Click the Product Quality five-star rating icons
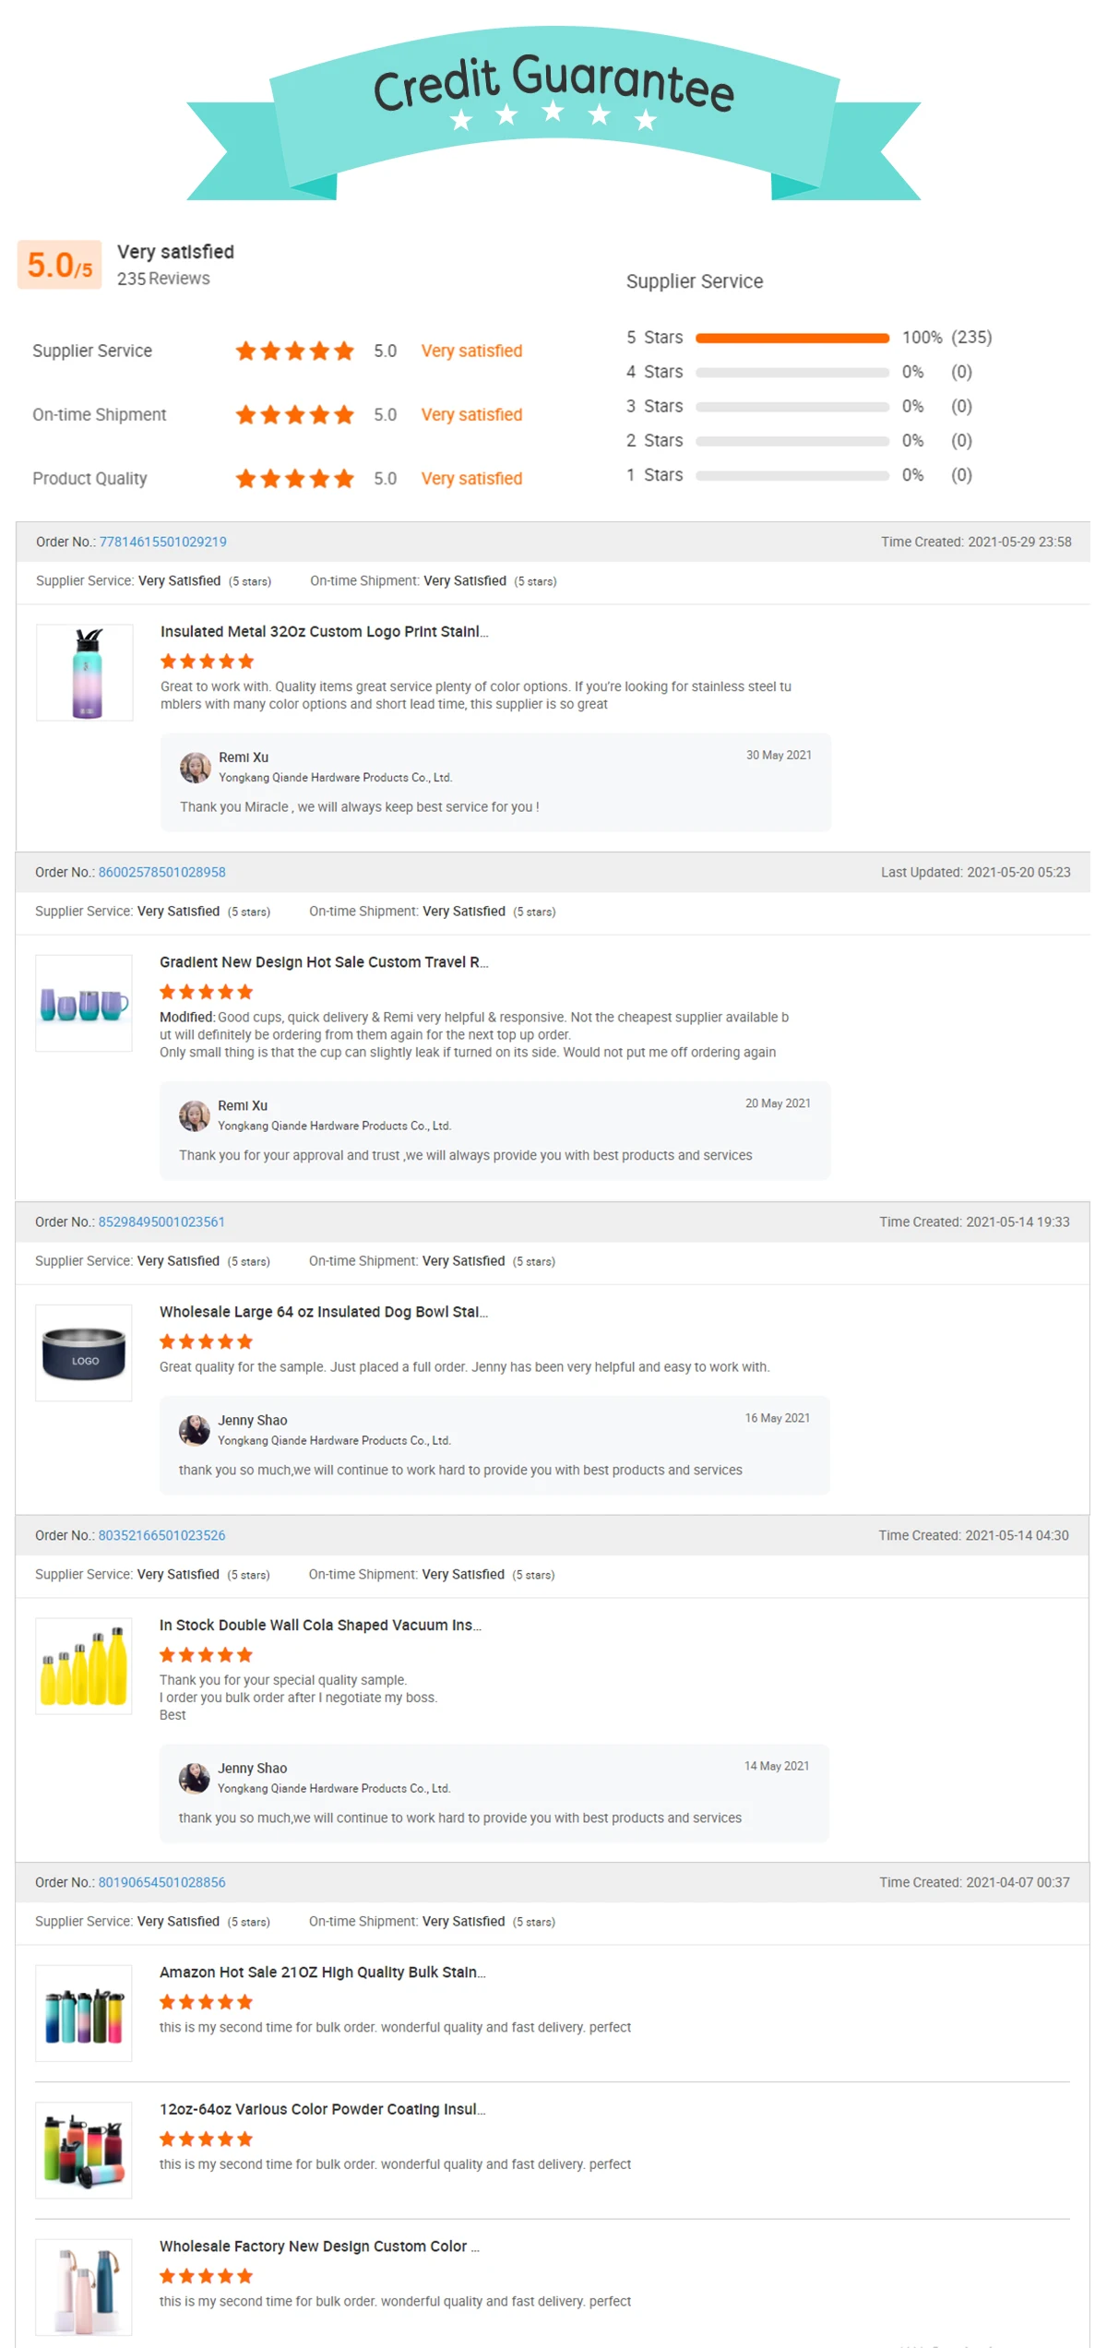The height and width of the screenshot is (2348, 1107). [x=294, y=478]
